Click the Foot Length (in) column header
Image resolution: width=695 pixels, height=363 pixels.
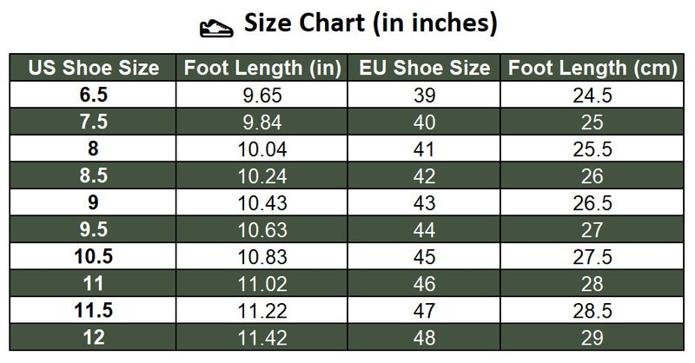262,68
